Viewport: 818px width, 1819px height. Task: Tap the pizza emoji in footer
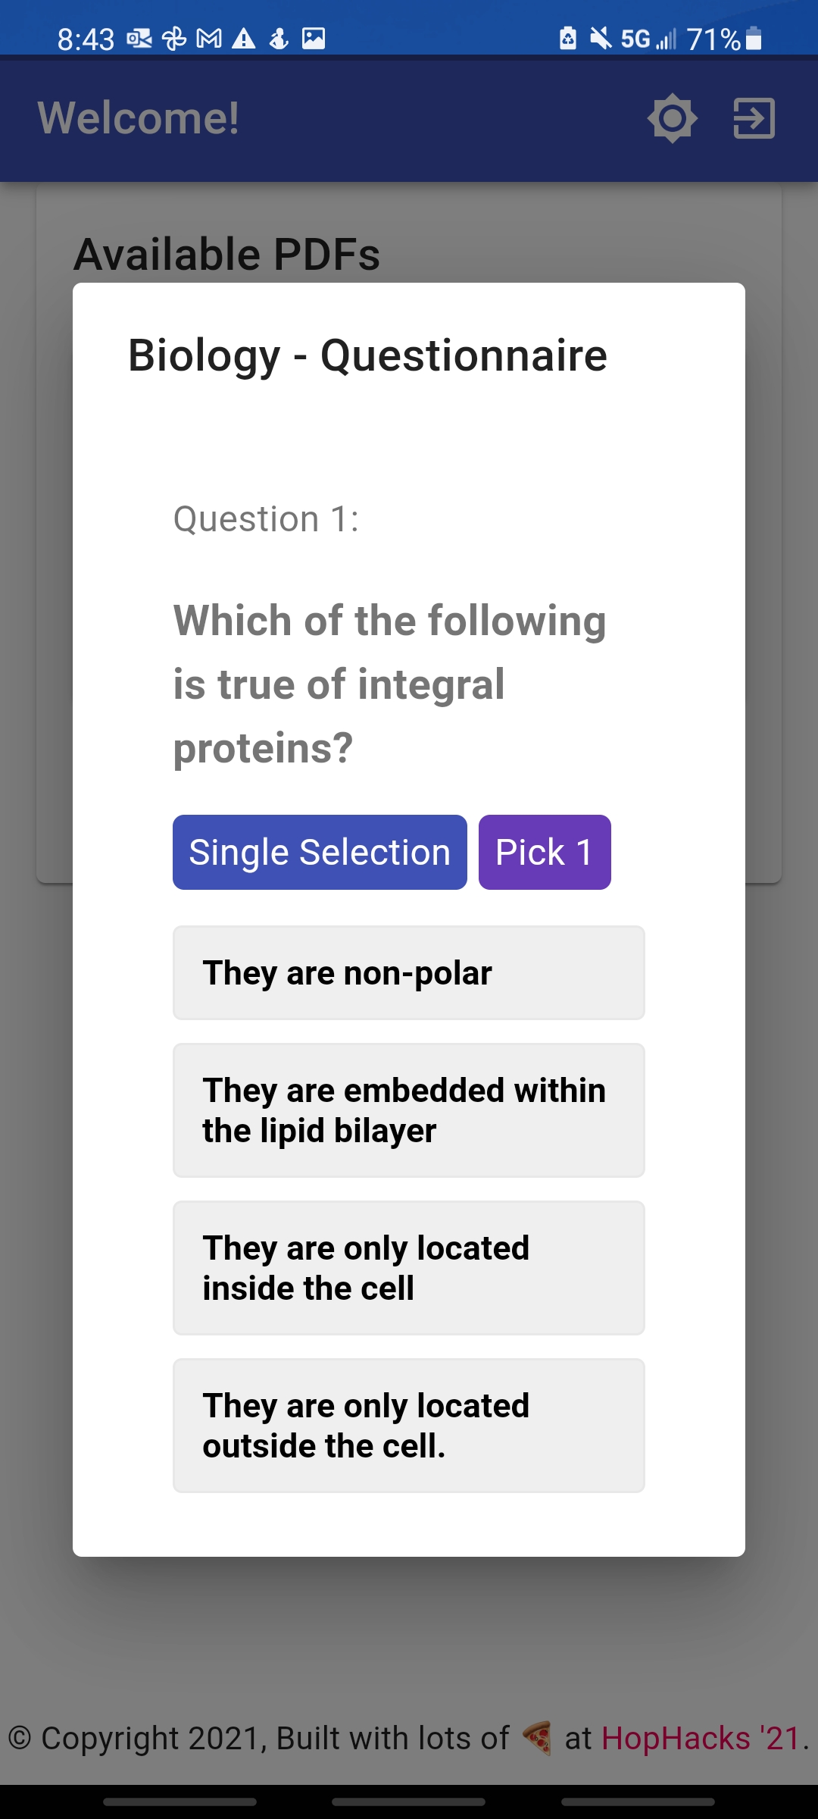(x=537, y=1738)
